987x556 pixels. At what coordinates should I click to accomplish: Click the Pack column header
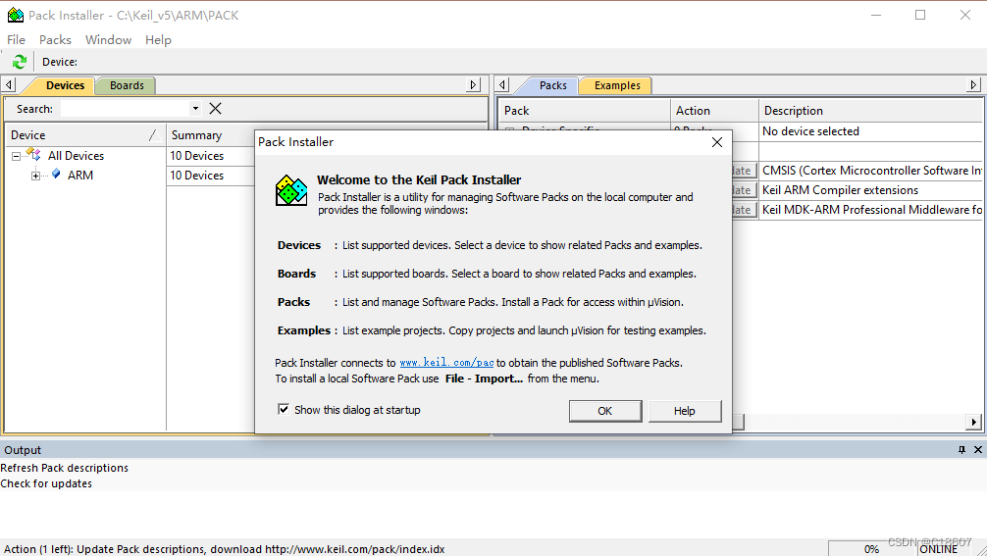pos(584,111)
